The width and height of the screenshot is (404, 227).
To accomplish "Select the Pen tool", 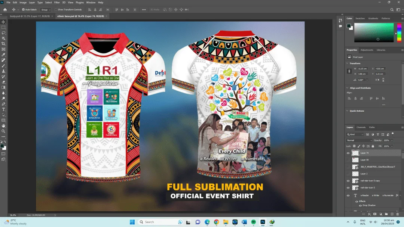I will 3,104.
